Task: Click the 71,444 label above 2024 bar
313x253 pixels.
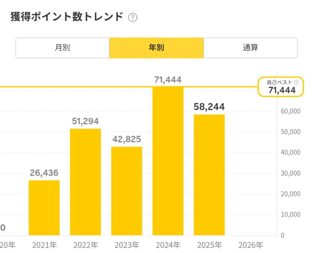Action: 168,80
